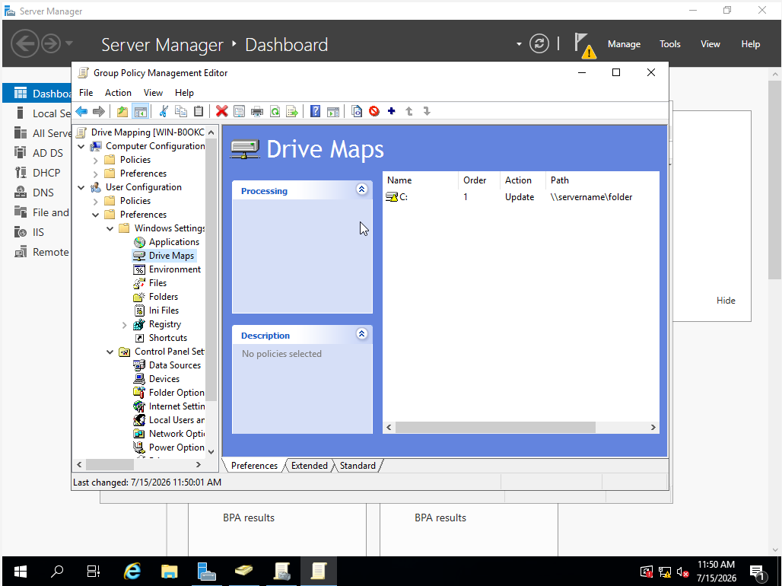782x586 pixels.
Task: Expand Preferences under Computer Configuration
Action: pos(96,174)
